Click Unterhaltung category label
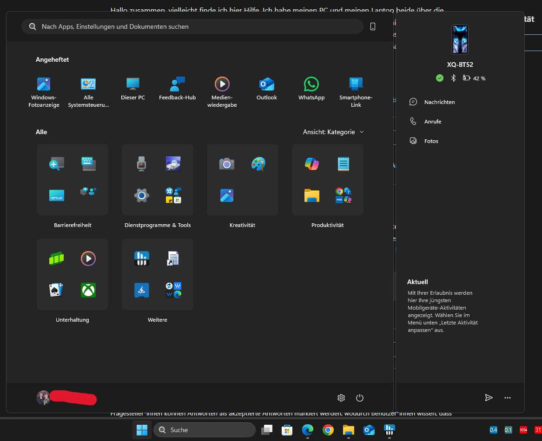 click(x=72, y=320)
